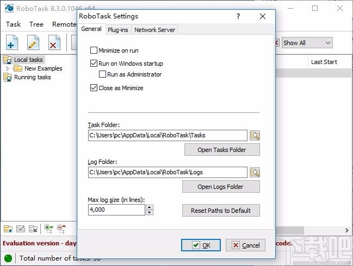The width and height of the screenshot is (353, 266).
Task: Uncheck Close as Minimize option
Action: tap(94, 88)
